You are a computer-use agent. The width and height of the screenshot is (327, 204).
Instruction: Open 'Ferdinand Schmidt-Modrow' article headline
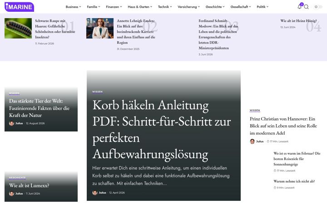click(x=218, y=34)
